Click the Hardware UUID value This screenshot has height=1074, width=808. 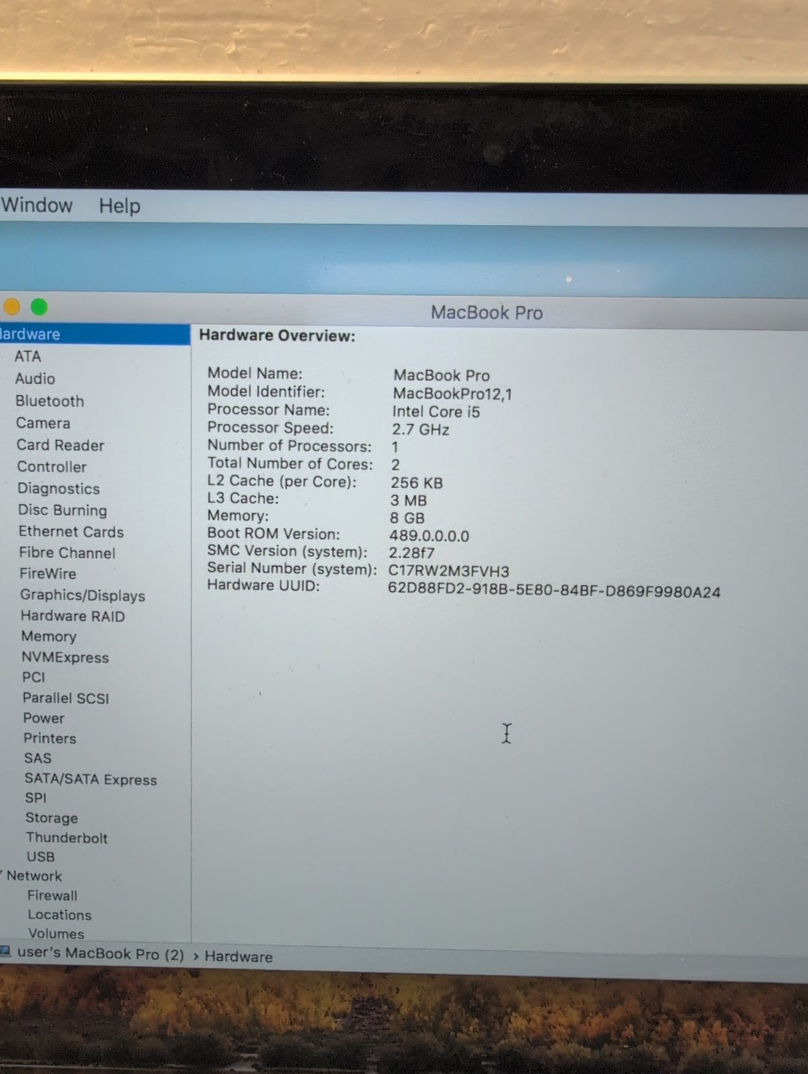click(x=554, y=591)
